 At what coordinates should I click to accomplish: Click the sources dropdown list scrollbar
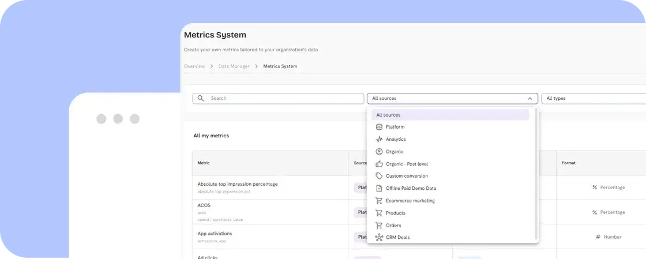(536, 174)
